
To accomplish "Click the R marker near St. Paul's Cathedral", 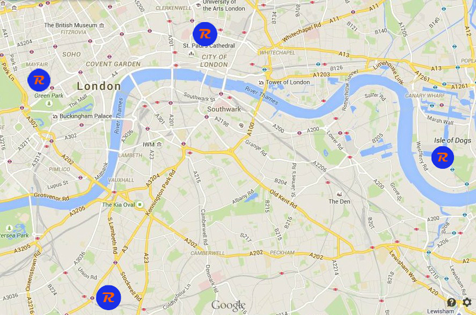I will tap(205, 34).
